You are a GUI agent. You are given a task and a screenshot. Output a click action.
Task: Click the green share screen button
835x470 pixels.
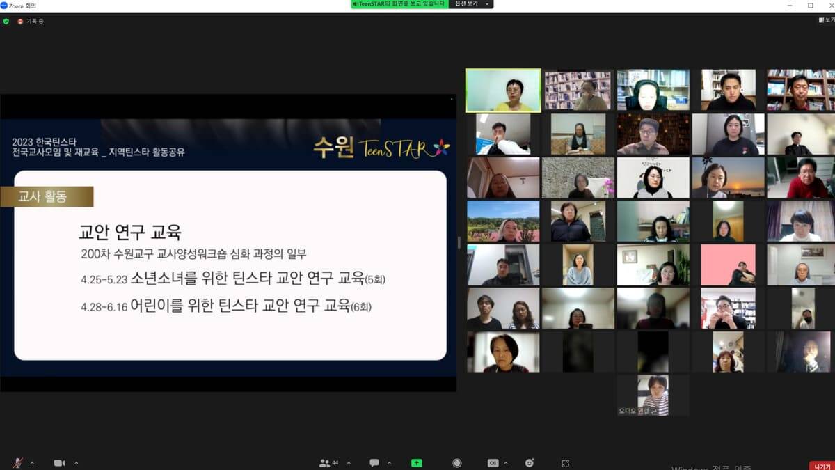pos(417,463)
